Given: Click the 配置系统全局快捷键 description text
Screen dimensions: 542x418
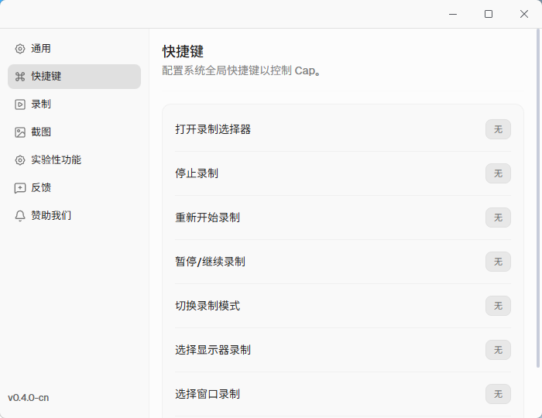Looking at the screenshot, I should point(242,70).
